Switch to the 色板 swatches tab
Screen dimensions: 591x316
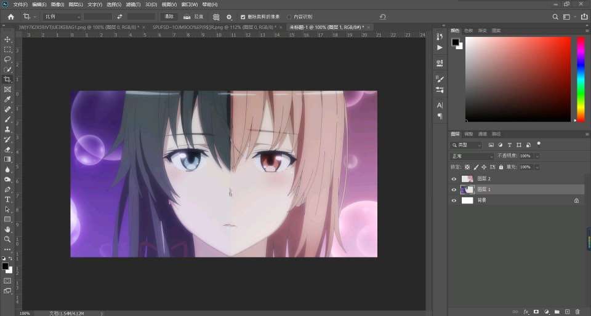point(468,31)
